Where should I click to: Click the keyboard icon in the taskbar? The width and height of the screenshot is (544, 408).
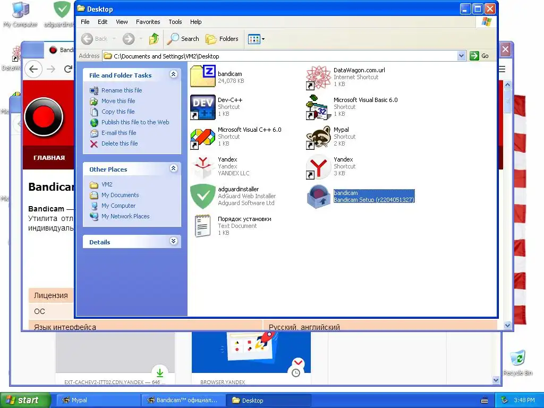click(x=484, y=401)
